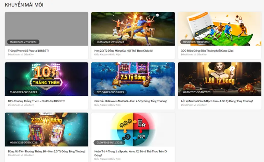Image resolution: width=264 pixels, height=162 pixels.
Task: Click "Hoàn Trả 4 Trong 1" promotion title
Action: tap(131, 151)
